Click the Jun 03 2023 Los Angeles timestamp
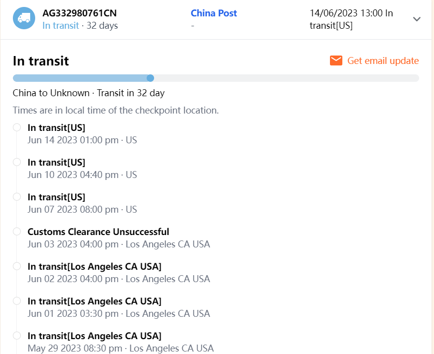This screenshot has width=434, height=354. tap(118, 244)
